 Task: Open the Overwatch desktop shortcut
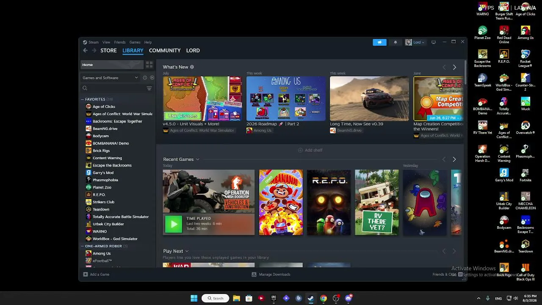[525, 128]
